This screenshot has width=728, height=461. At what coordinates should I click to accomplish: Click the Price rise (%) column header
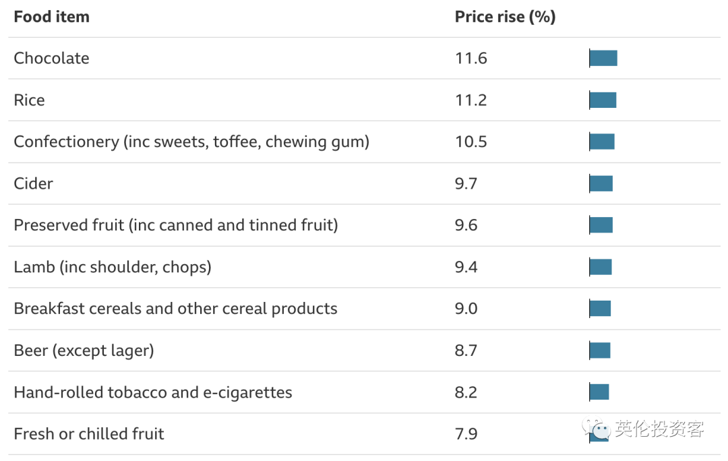(505, 17)
